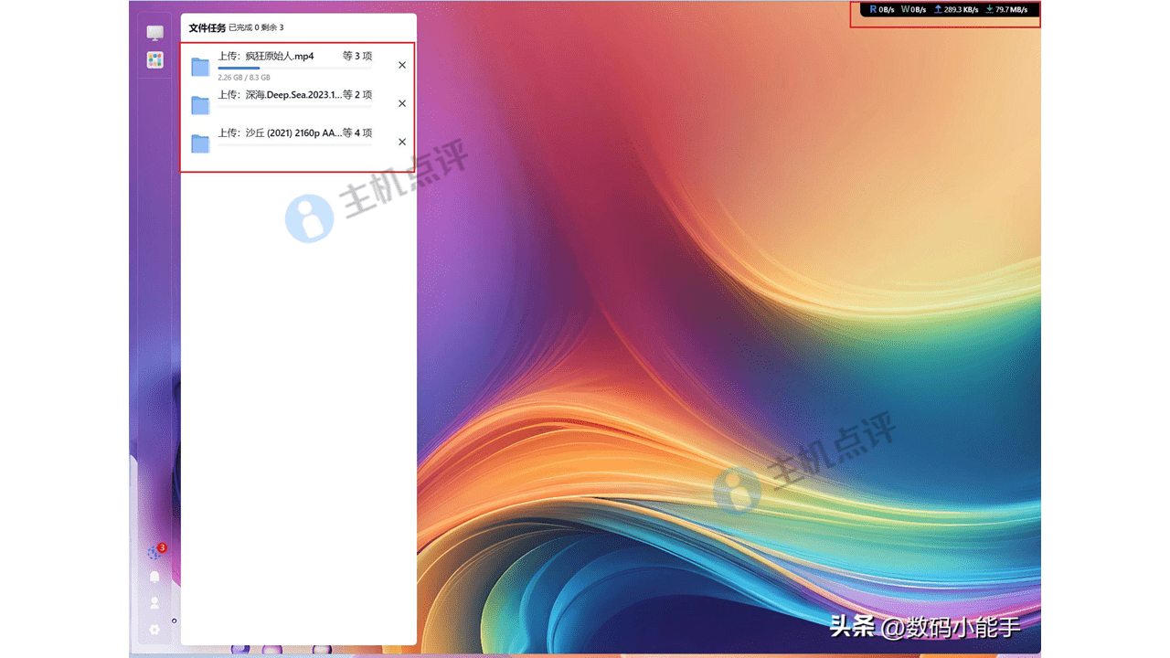The width and height of the screenshot is (1170, 658).
Task: Click the 文件任务 panel title
Action: coord(207,28)
